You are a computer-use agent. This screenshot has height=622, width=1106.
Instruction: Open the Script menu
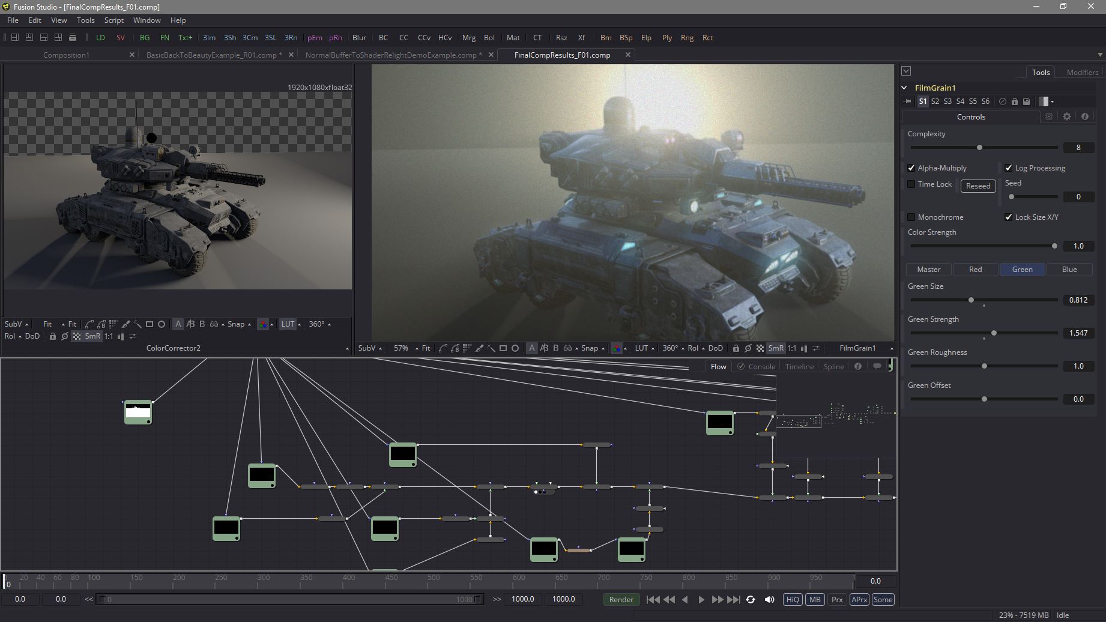click(113, 20)
